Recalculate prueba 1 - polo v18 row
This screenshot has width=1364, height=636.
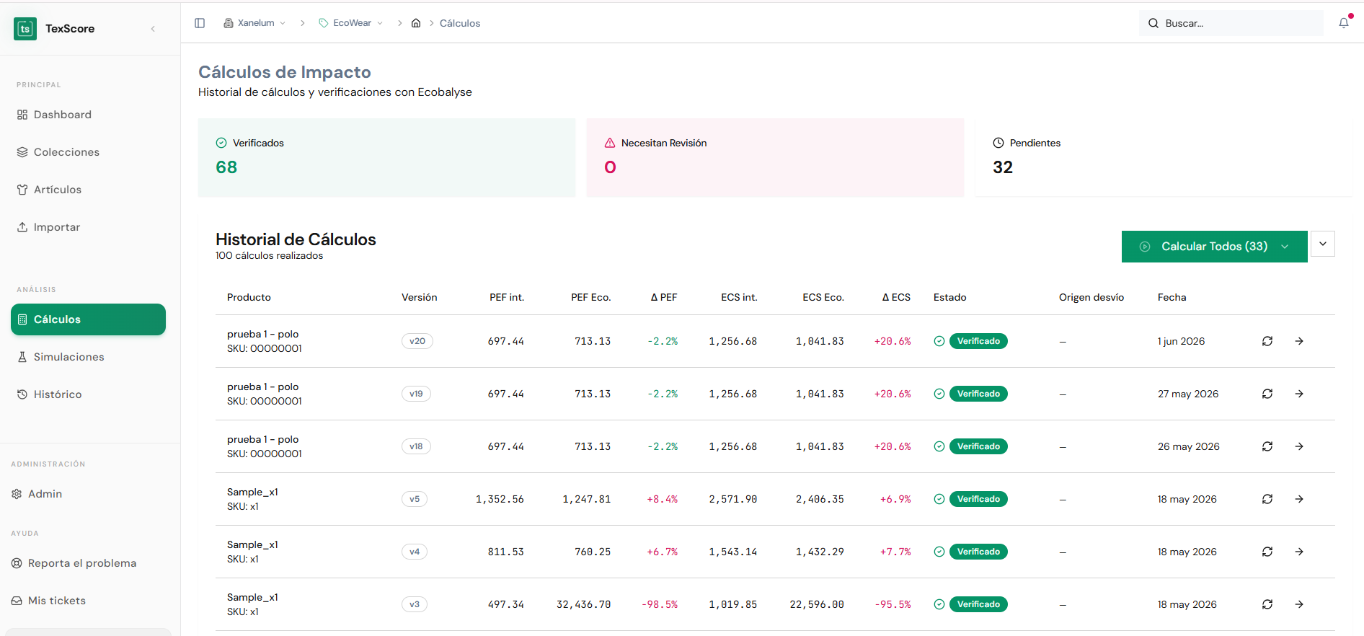click(x=1267, y=446)
